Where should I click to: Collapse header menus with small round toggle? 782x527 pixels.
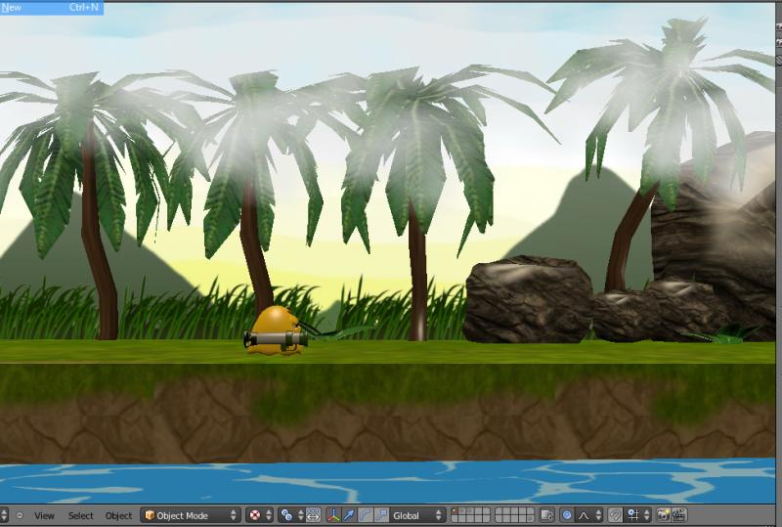tap(20, 515)
